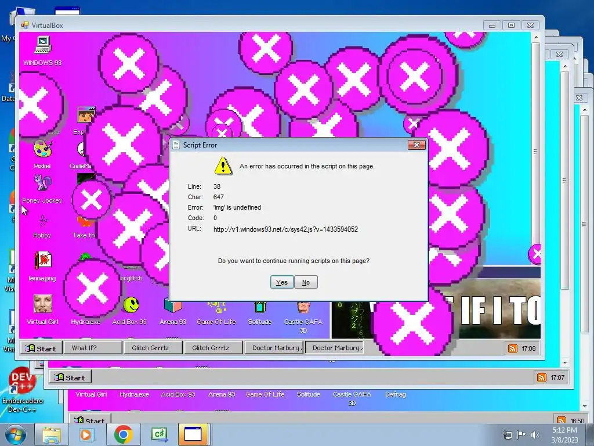
Task: Click the network tray icon
Action: pyautogui.click(x=508, y=434)
